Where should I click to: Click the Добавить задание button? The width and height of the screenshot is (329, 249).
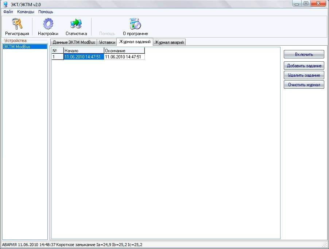click(x=304, y=66)
